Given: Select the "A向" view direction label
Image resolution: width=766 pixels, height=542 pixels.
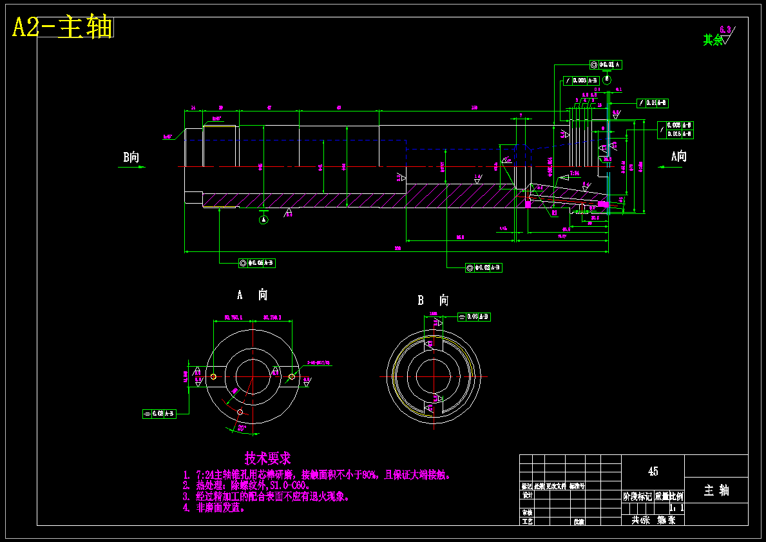Looking at the screenshot, I should [x=678, y=157].
